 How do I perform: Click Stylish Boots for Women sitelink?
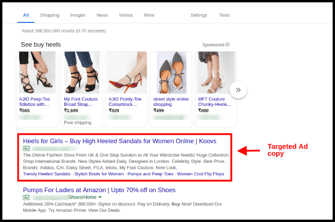pyautogui.click(x=99, y=174)
